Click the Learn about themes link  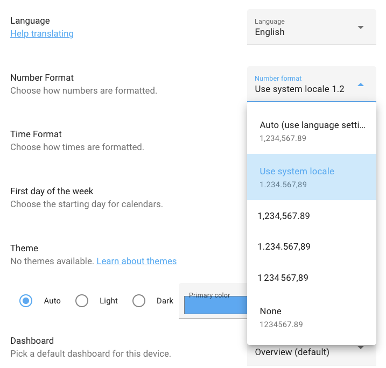pos(136,261)
